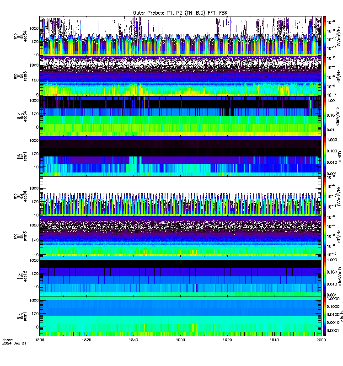Viewport: 343px width, 366px height.
Task: Click the 'thc fff 64 scm3' panel label
Action: [20, 236]
